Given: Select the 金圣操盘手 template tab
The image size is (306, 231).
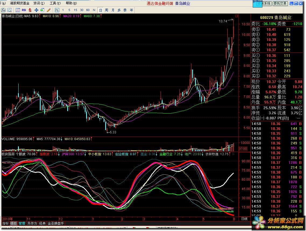Looking at the screenshot, I should coord(56,223).
